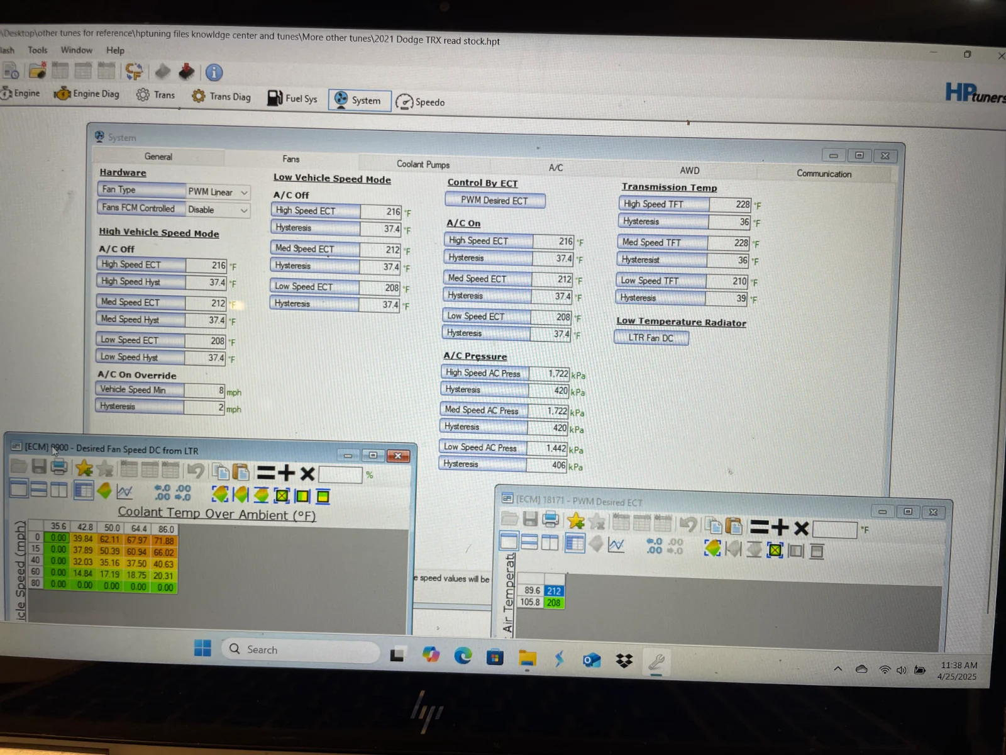Click value entry box in PWM Desired ECT window

834,529
